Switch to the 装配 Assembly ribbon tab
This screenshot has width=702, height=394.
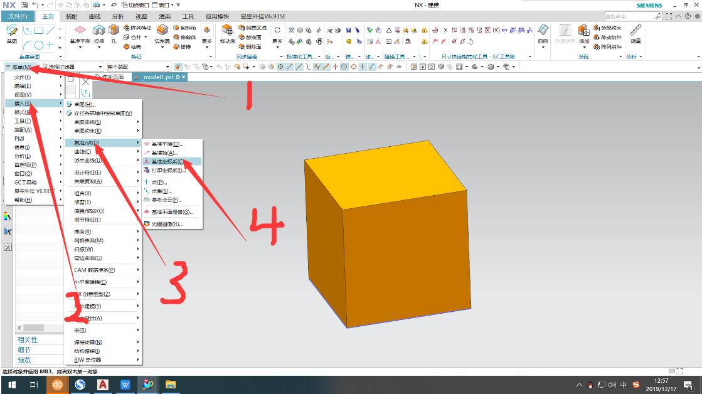(71, 16)
